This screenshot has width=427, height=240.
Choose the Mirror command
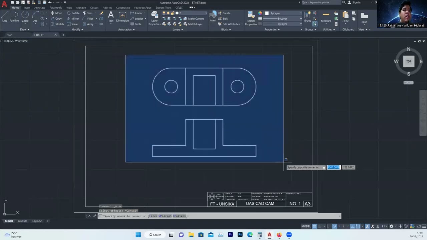[x=73, y=19]
